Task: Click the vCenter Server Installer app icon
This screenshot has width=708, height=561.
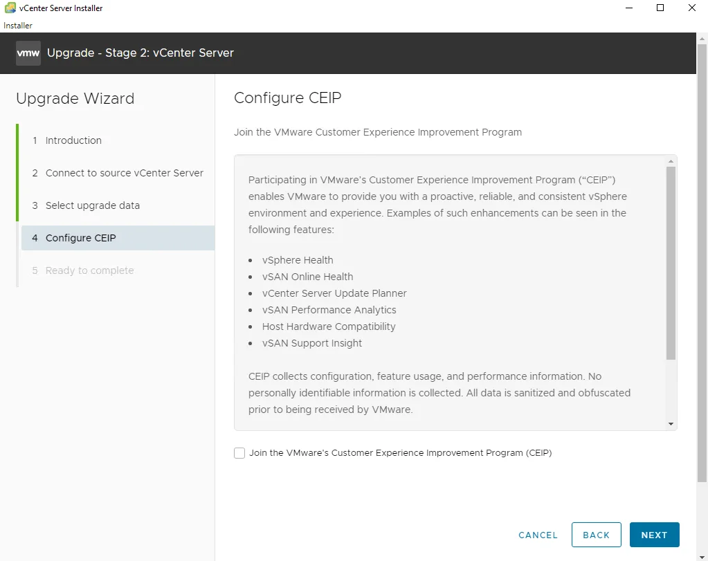Action: click(10, 8)
